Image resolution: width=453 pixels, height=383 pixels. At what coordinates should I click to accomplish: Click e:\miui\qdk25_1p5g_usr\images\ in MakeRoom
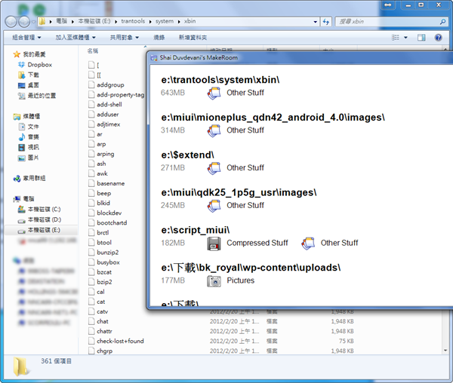tap(239, 192)
